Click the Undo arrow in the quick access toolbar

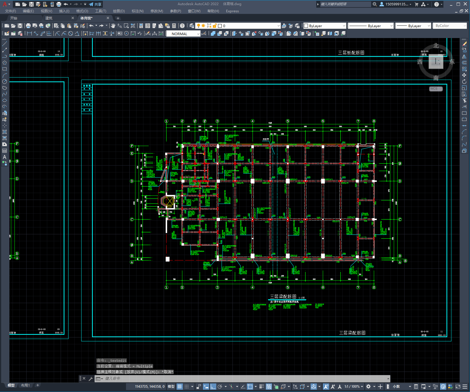pyautogui.click(x=66, y=4)
